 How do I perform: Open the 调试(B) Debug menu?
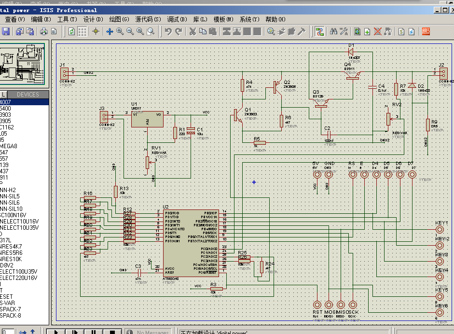(177, 19)
